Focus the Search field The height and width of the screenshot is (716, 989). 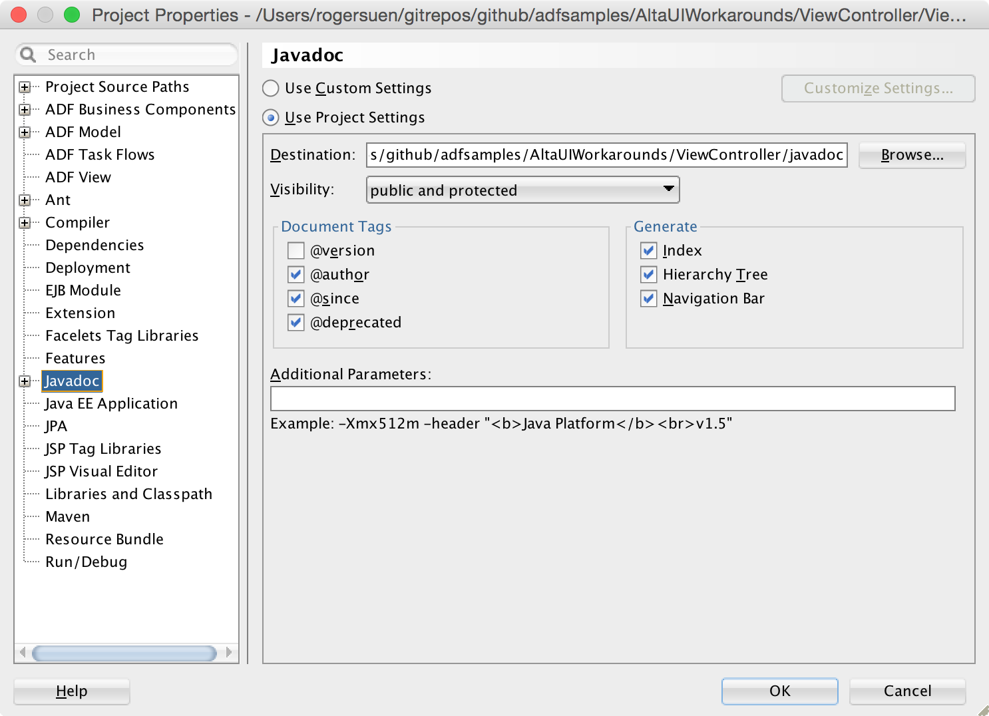[126, 55]
